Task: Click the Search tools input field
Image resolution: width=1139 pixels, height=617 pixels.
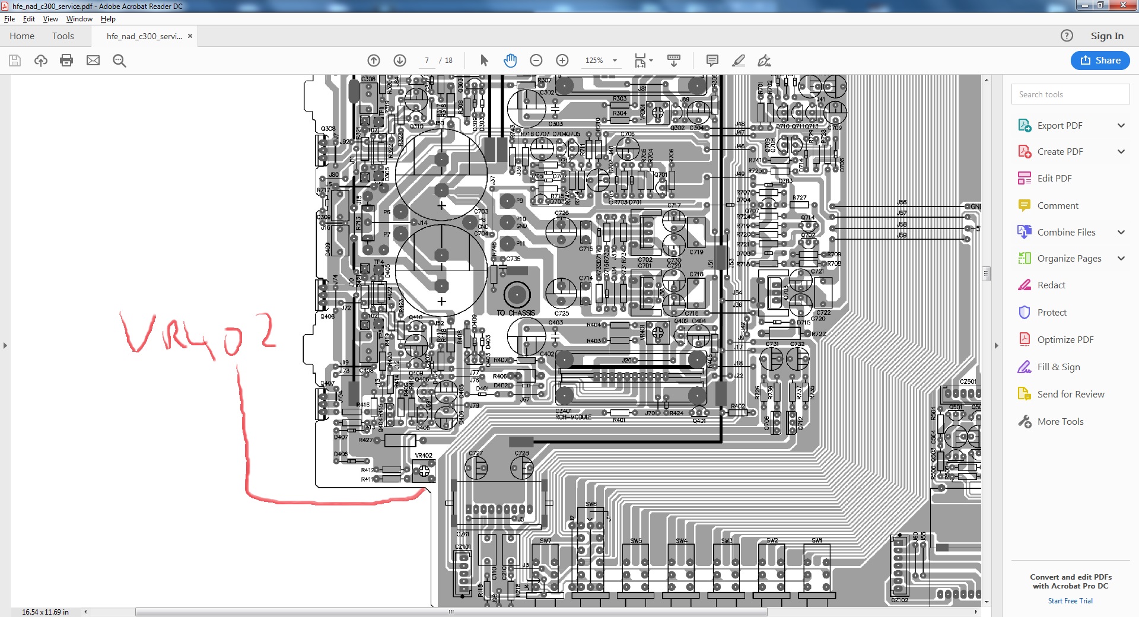Action: [1070, 94]
